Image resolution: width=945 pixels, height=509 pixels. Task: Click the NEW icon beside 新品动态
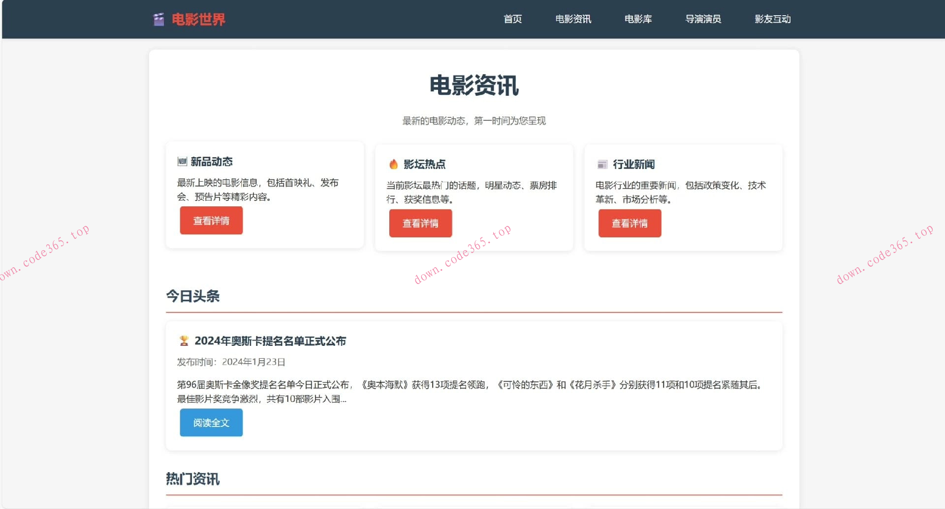click(182, 161)
